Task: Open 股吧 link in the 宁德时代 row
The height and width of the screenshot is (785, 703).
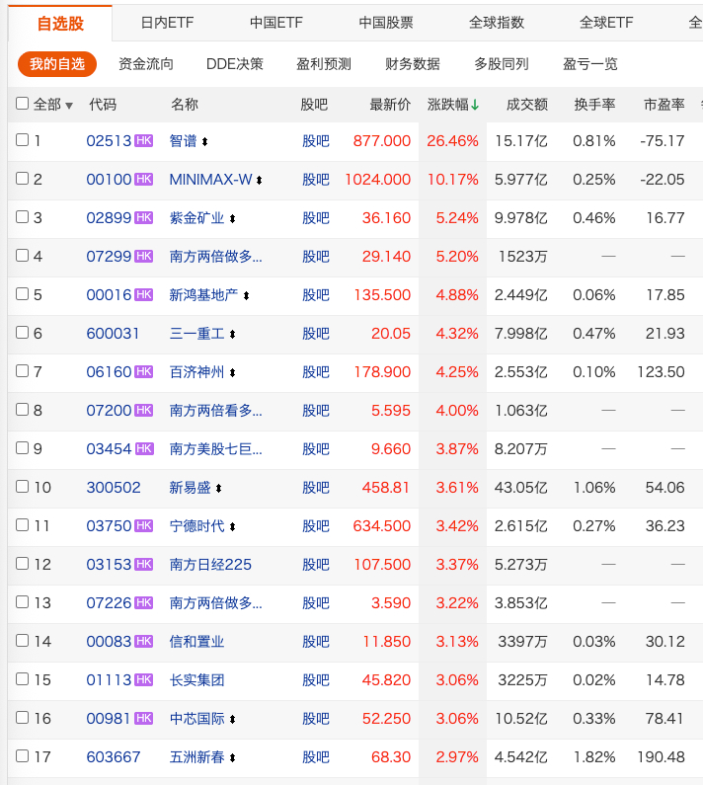Action: point(315,526)
